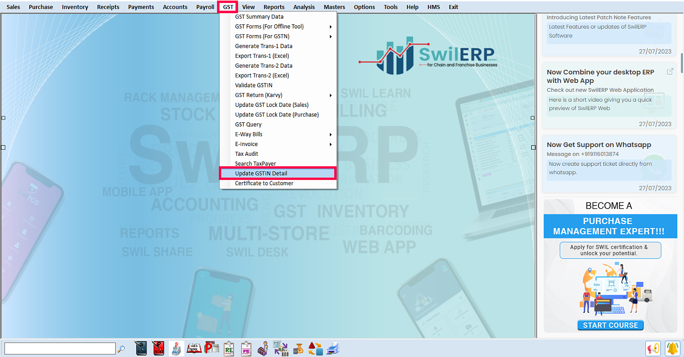This screenshot has height=357, width=684.
Task: Open the blue S Invoice notebook icon
Action: [x=141, y=348]
